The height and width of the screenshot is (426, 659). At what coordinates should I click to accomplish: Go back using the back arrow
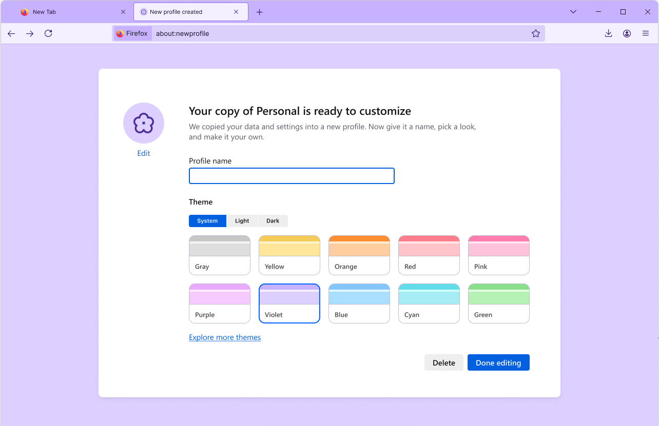pos(11,33)
